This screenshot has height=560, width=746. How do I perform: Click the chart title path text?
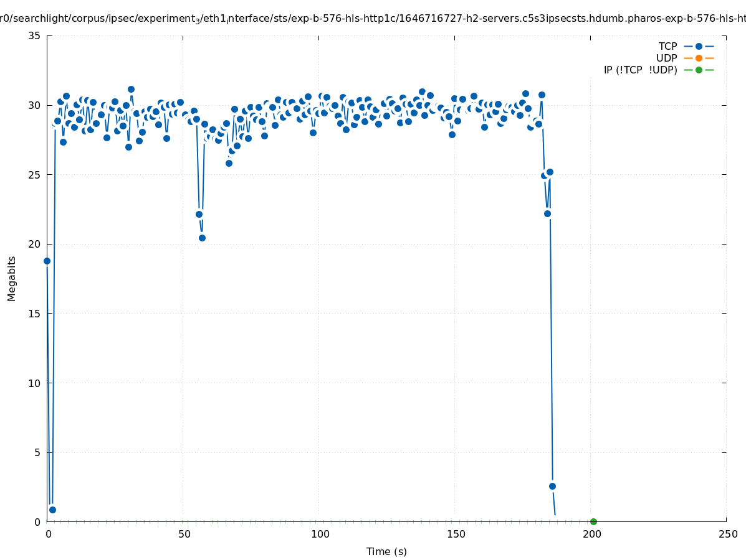pos(373,19)
